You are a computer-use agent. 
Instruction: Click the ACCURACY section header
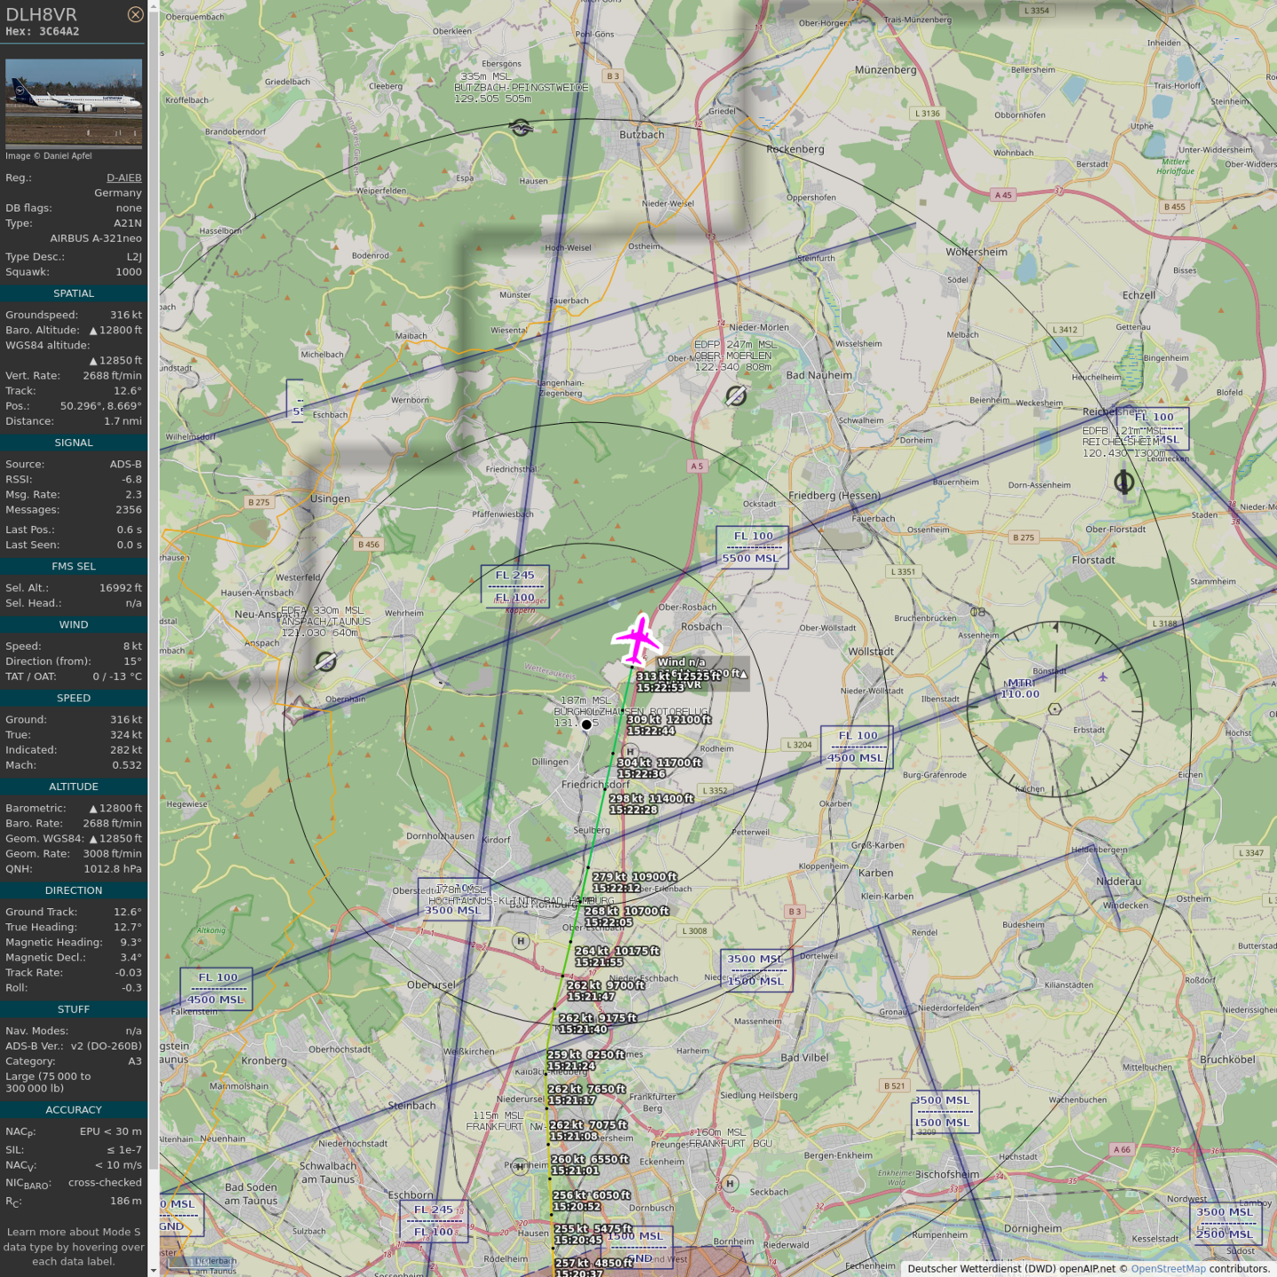click(x=74, y=1109)
